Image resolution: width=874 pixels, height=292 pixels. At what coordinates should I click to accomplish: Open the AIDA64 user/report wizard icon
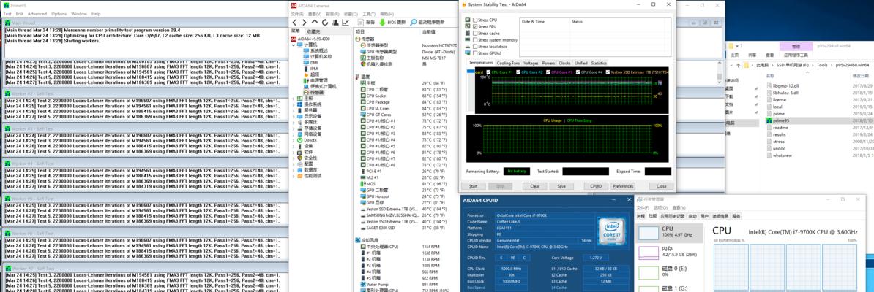click(335, 22)
